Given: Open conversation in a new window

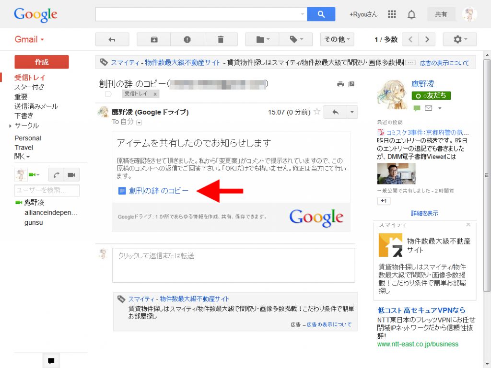Looking at the screenshot, I should tap(351, 84).
